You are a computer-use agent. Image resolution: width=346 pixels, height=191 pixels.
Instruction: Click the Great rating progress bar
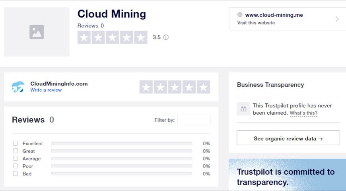(122, 151)
